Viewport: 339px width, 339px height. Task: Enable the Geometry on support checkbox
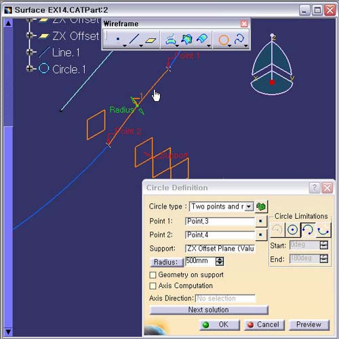point(153,275)
